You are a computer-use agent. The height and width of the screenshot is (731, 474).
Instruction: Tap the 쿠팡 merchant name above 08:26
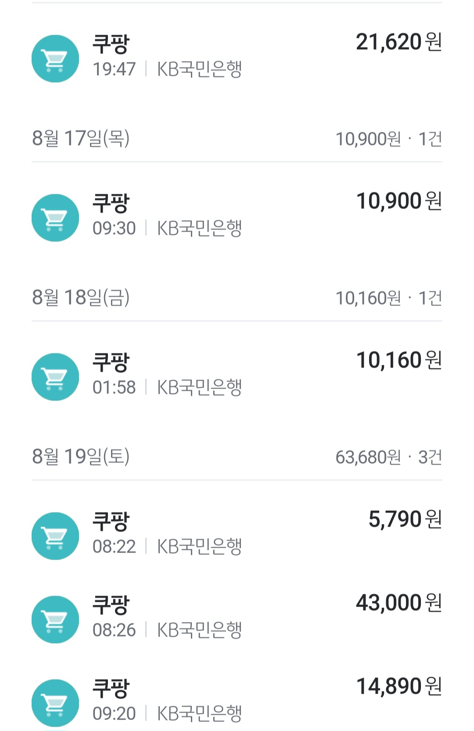pyautogui.click(x=111, y=605)
